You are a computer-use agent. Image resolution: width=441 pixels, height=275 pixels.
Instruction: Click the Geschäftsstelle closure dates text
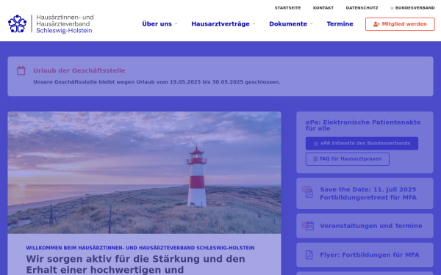[157, 82]
